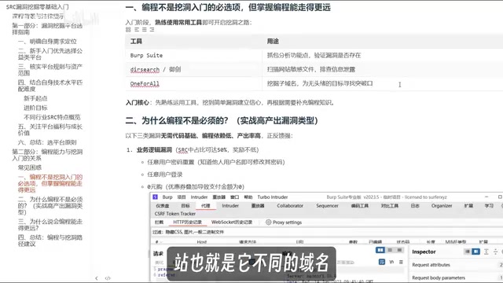
Task: Select 拦截 sub-tab in Burp proxy
Action: click(159, 222)
